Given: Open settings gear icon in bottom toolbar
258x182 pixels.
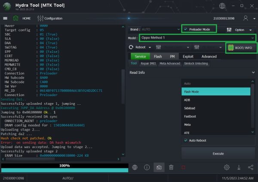Looking at the screenshot, I should (227, 167).
